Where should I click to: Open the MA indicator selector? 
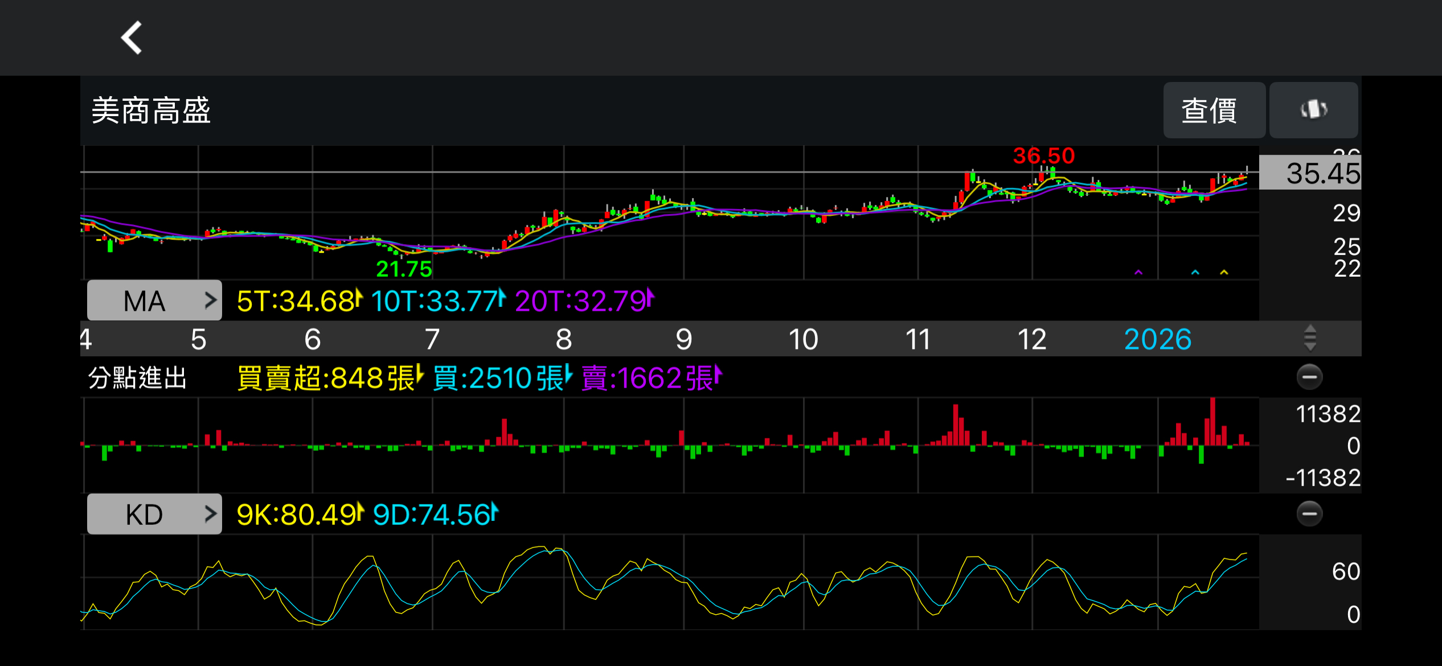click(x=154, y=301)
